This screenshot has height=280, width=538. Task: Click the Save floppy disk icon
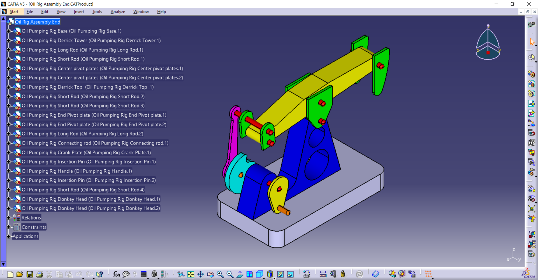(x=30, y=274)
